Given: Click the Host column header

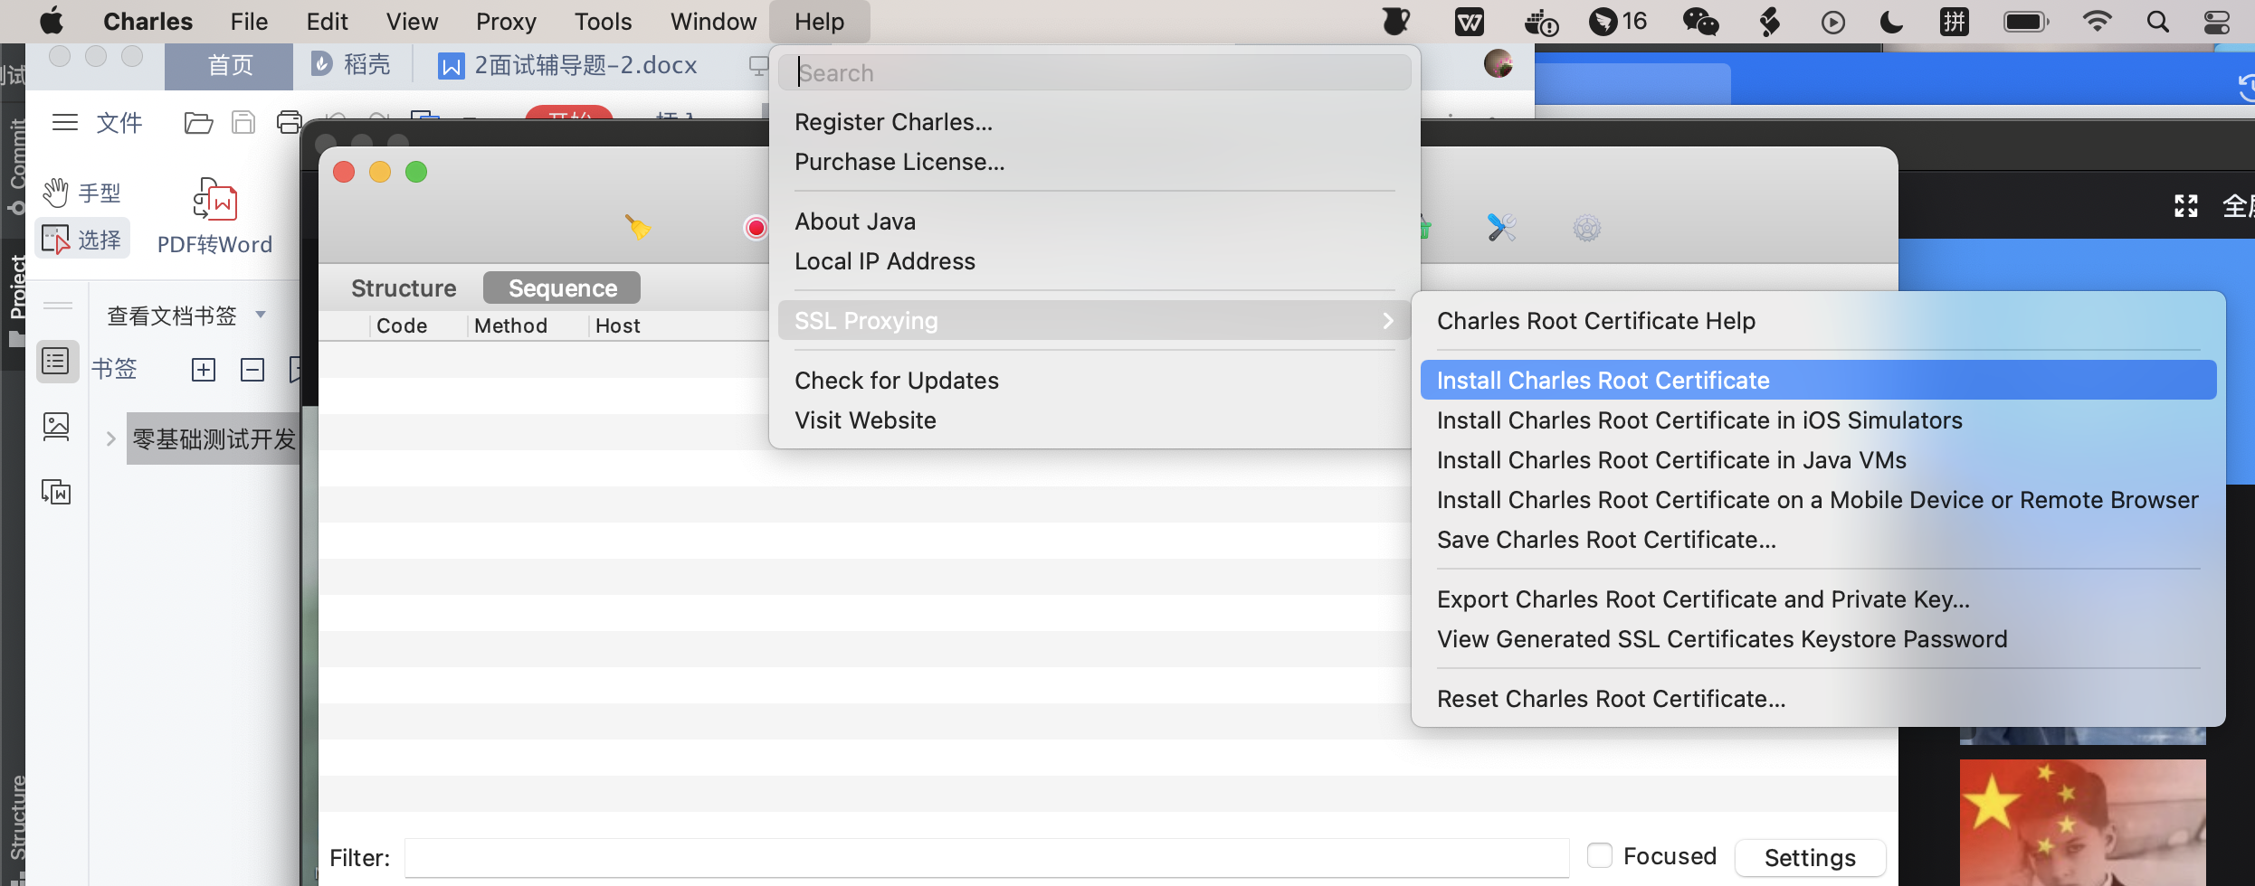Looking at the screenshot, I should pos(618,325).
